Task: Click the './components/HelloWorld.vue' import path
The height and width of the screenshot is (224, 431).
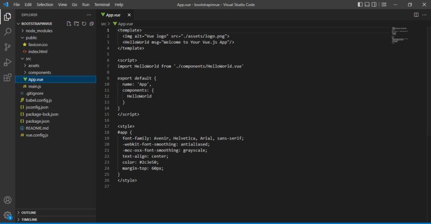Action: point(208,66)
